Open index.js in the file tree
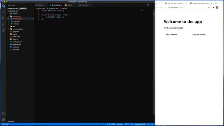 15,39
